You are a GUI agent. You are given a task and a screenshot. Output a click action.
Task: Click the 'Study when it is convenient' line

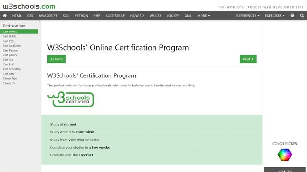pyautogui.click(x=72, y=132)
